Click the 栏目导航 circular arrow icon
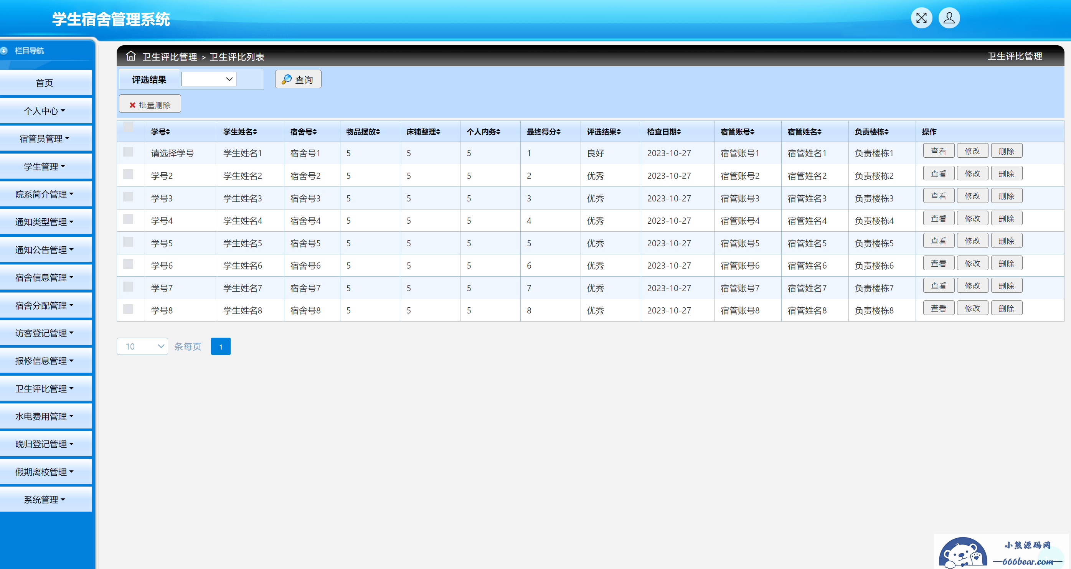This screenshot has width=1071, height=569. 4,51
